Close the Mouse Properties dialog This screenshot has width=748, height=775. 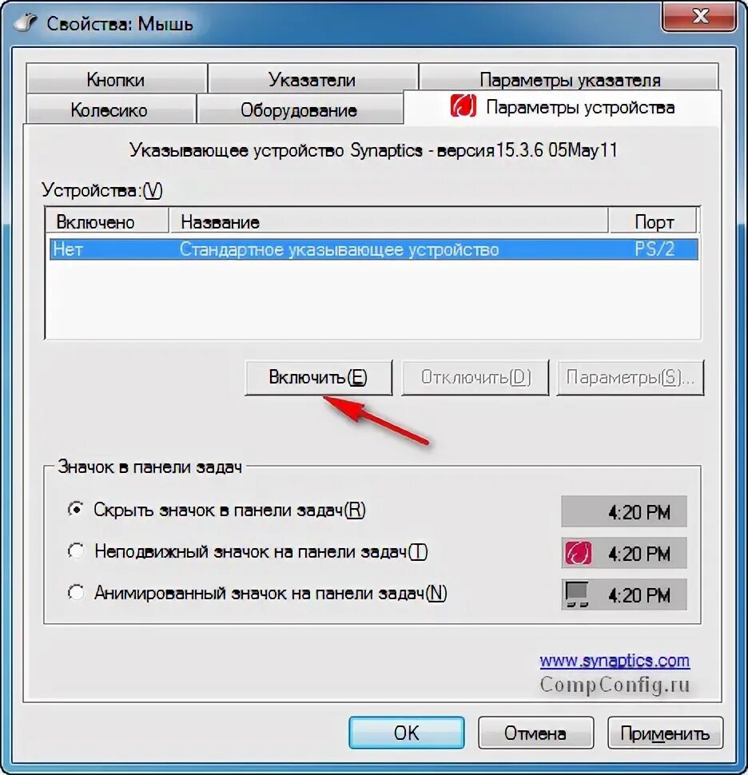pyautogui.click(x=699, y=17)
